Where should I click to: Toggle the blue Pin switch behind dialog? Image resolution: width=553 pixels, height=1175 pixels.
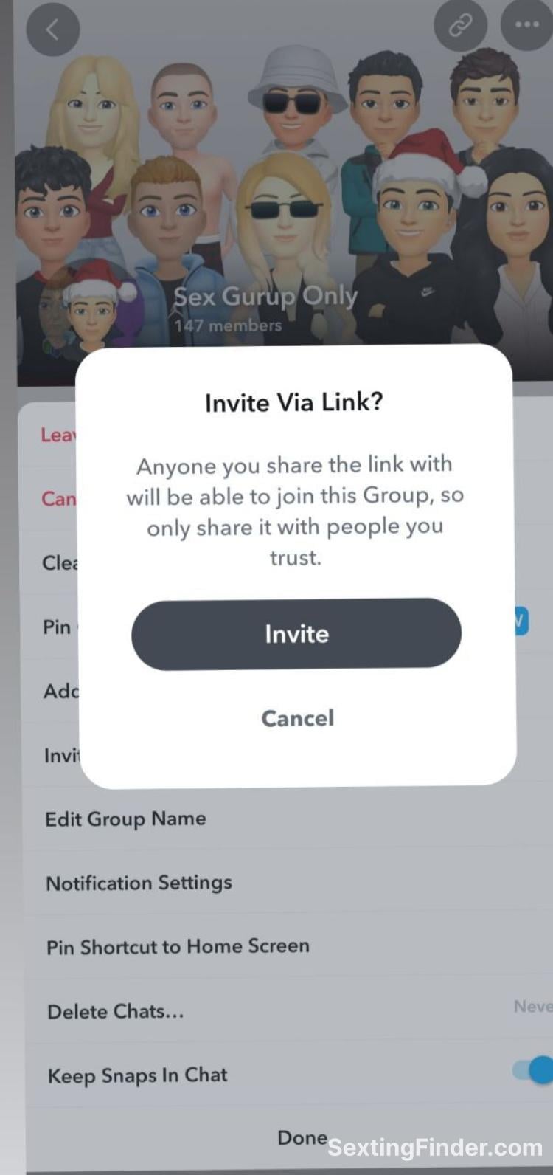tap(521, 621)
